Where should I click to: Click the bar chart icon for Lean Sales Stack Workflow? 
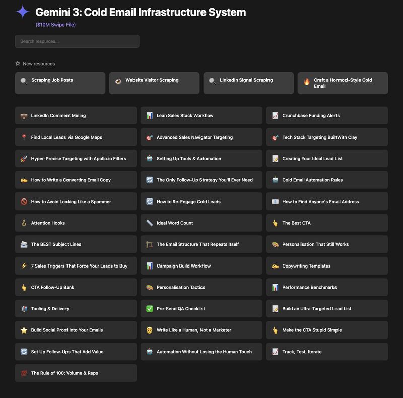[150, 116]
